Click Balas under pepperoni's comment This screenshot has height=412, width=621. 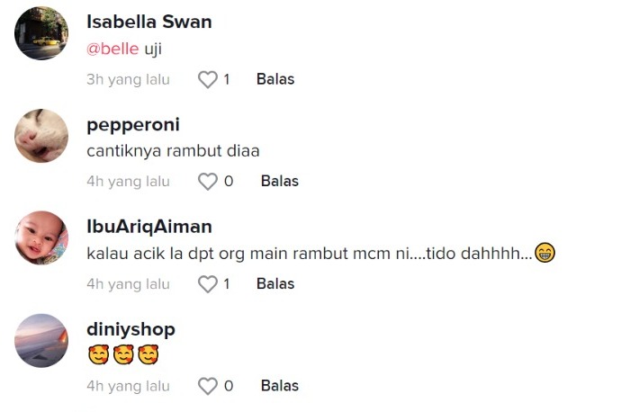click(x=280, y=182)
